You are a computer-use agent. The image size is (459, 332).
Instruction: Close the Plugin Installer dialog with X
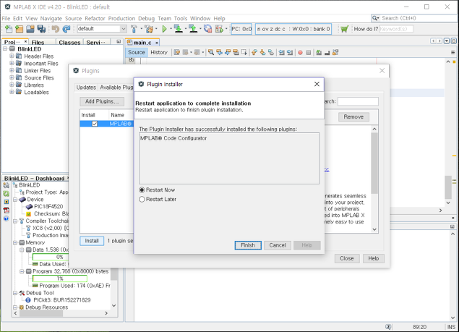click(317, 84)
